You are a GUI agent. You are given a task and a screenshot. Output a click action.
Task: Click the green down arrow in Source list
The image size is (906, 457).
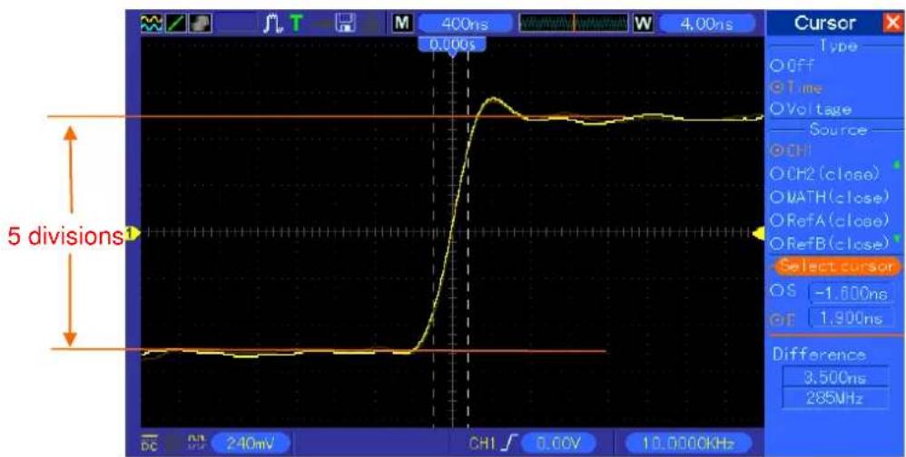[x=897, y=238]
